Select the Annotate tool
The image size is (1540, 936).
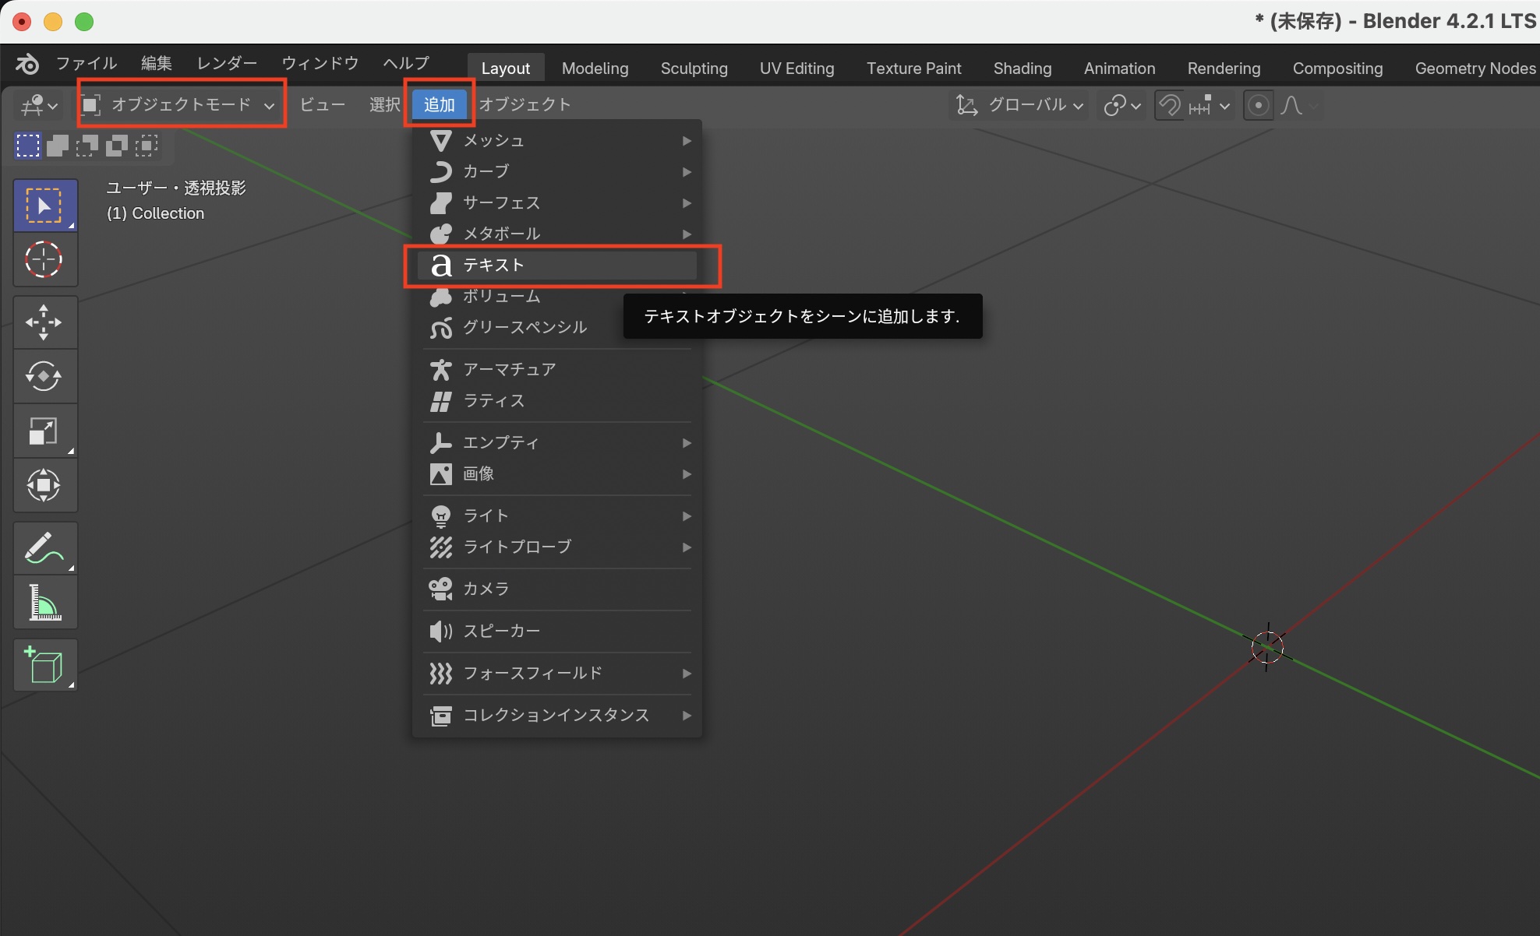point(44,547)
